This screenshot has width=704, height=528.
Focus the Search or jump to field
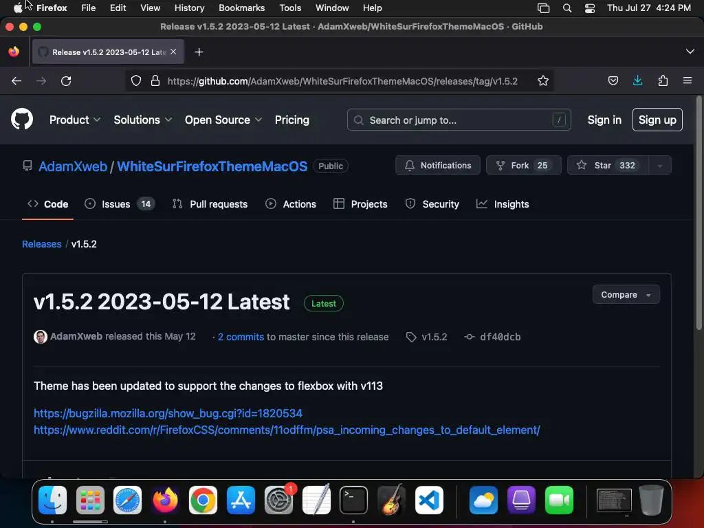pyautogui.click(x=459, y=120)
